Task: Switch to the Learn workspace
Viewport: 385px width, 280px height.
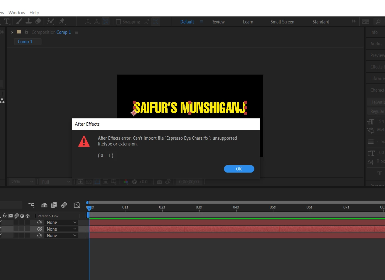Action: pos(248,22)
